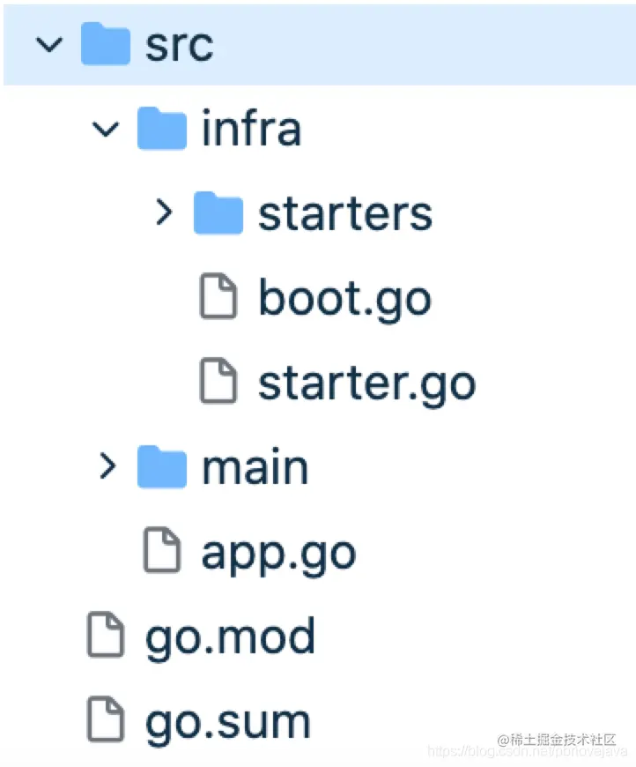The width and height of the screenshot is (636, 767).
Task: Click the go.mod file icon
Action: click(x=105, y=636)
